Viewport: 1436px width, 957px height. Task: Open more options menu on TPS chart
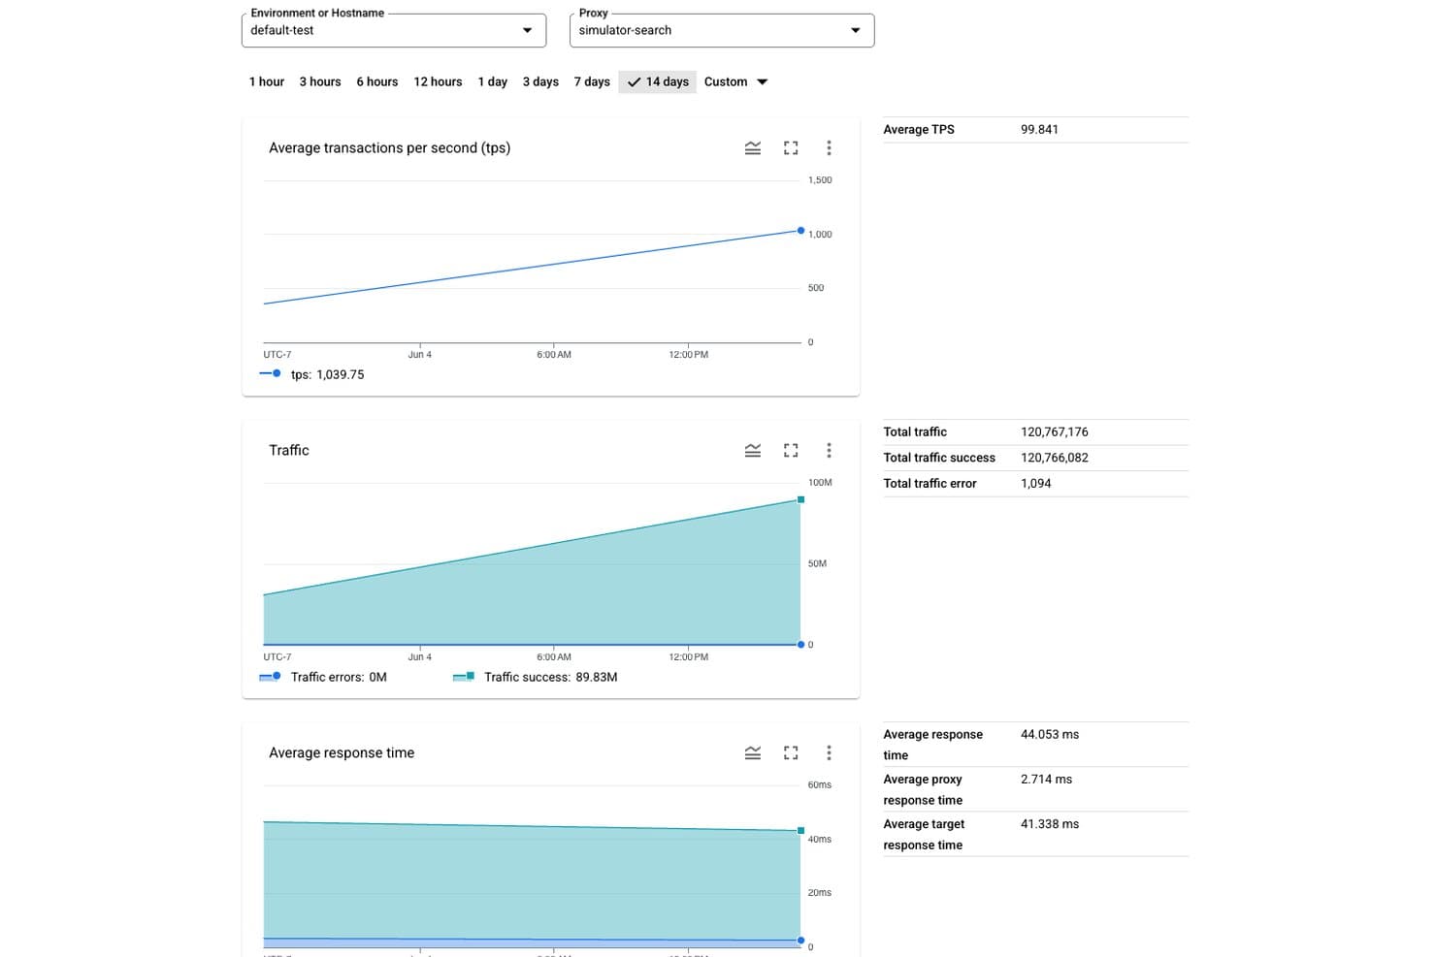(x=829, y=148)
